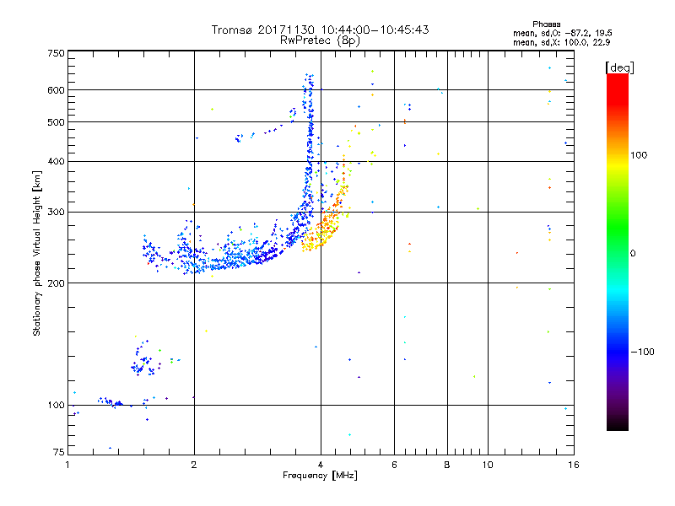The width and height of the screenshot is (675, 506).
Task: Click the x-axis tick label '16'
Action: (574, 465)
